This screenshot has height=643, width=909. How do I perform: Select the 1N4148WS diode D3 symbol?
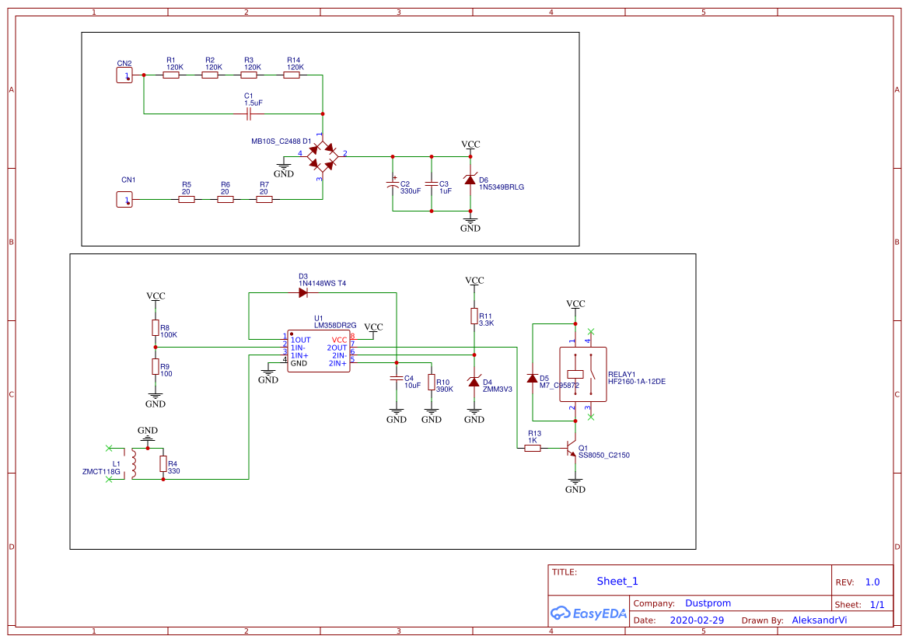point(302,291)
